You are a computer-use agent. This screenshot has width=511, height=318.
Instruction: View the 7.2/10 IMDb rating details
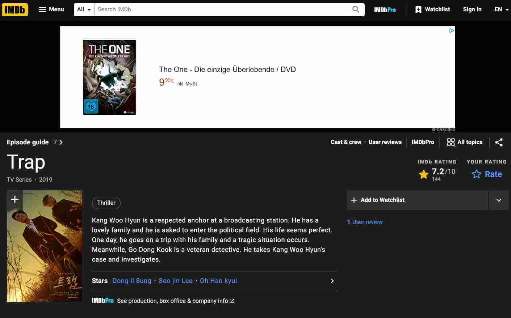pos(437,174)
